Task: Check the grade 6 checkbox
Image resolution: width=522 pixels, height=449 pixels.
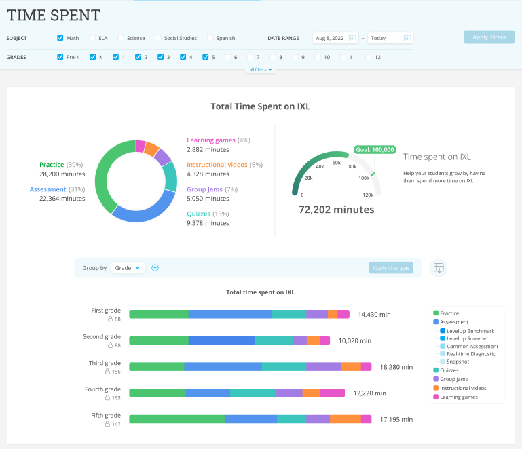Action: click(227, 57)
